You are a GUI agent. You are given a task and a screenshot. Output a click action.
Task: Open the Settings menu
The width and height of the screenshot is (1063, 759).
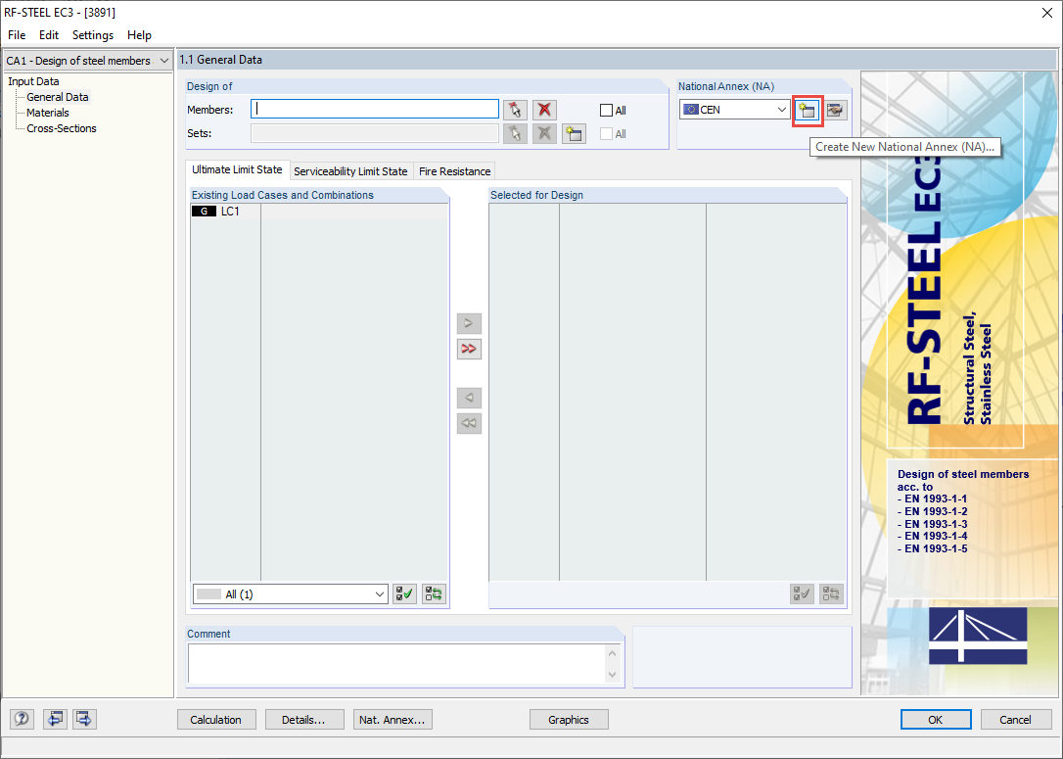(93, 35)
